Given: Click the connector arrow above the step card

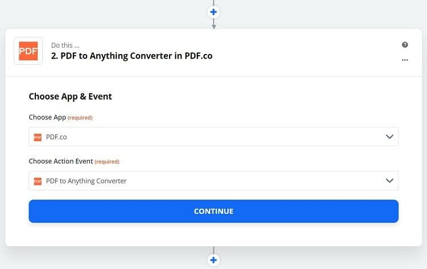Looking at the screenshot, I should click(x=213, y=24).
